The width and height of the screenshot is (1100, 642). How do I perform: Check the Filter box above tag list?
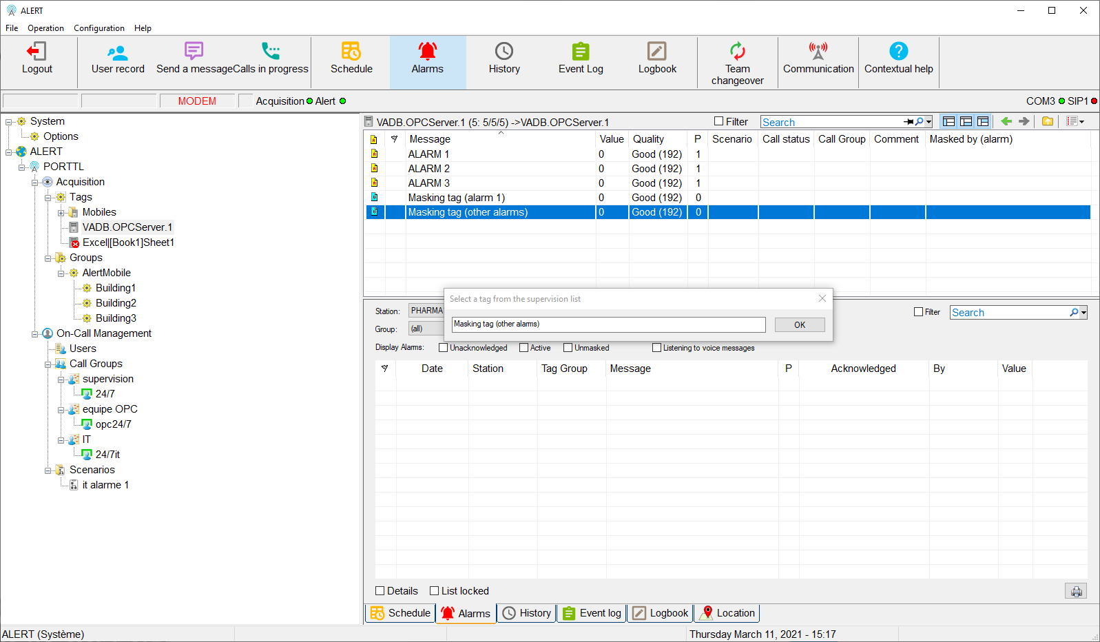pyautogui.click(x=719, y=121)
